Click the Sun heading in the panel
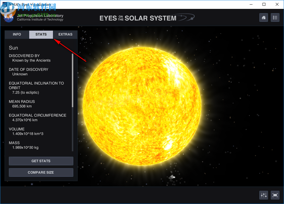Viewport: 284px width, 204px height. (x=13, y=48)
